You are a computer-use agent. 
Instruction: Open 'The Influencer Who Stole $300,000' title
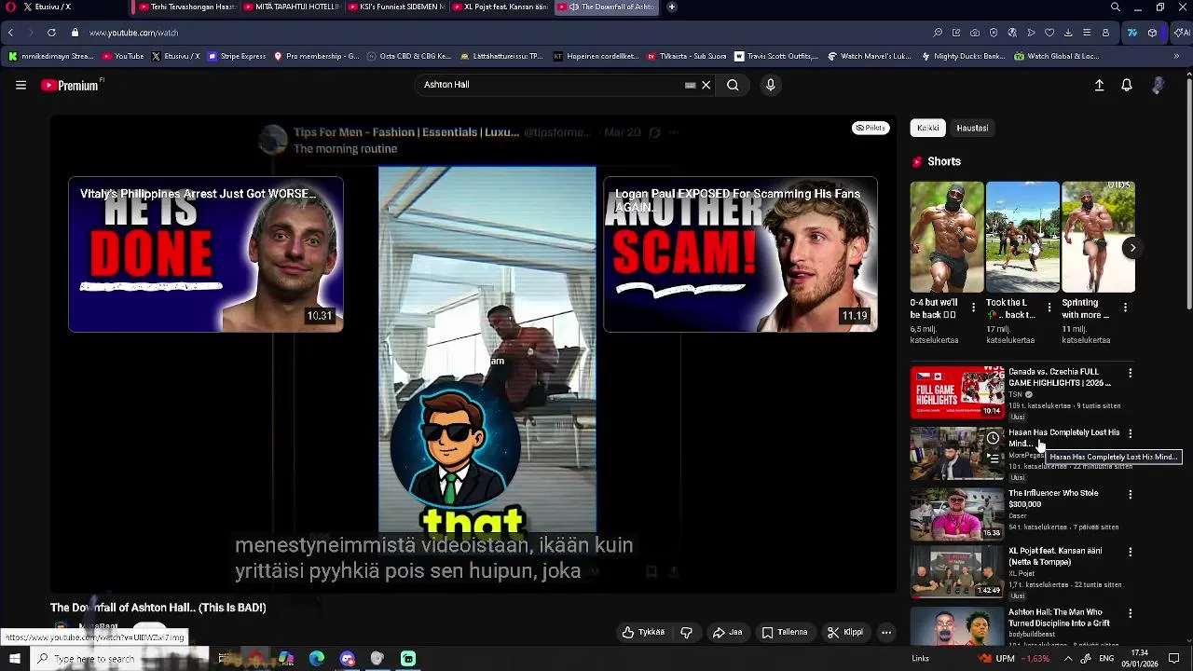[x=1053, y=499]
